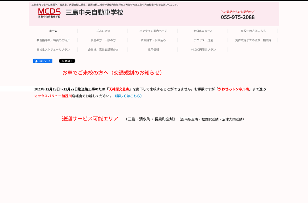Image resolution: width=308 pixels, height=203 pixels.
Task: Open 教習指導員・職員のご紹介 page
Action: pos(53,40)
